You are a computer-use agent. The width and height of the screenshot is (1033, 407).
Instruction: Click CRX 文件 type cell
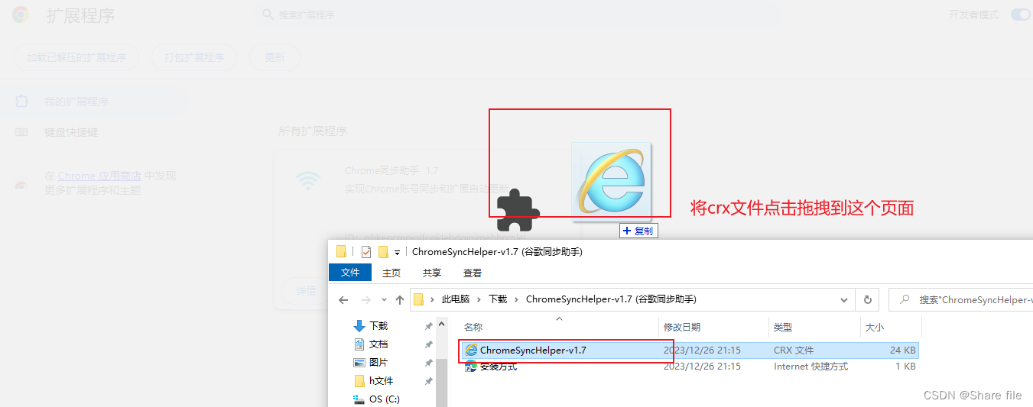(x=794, y=350)
